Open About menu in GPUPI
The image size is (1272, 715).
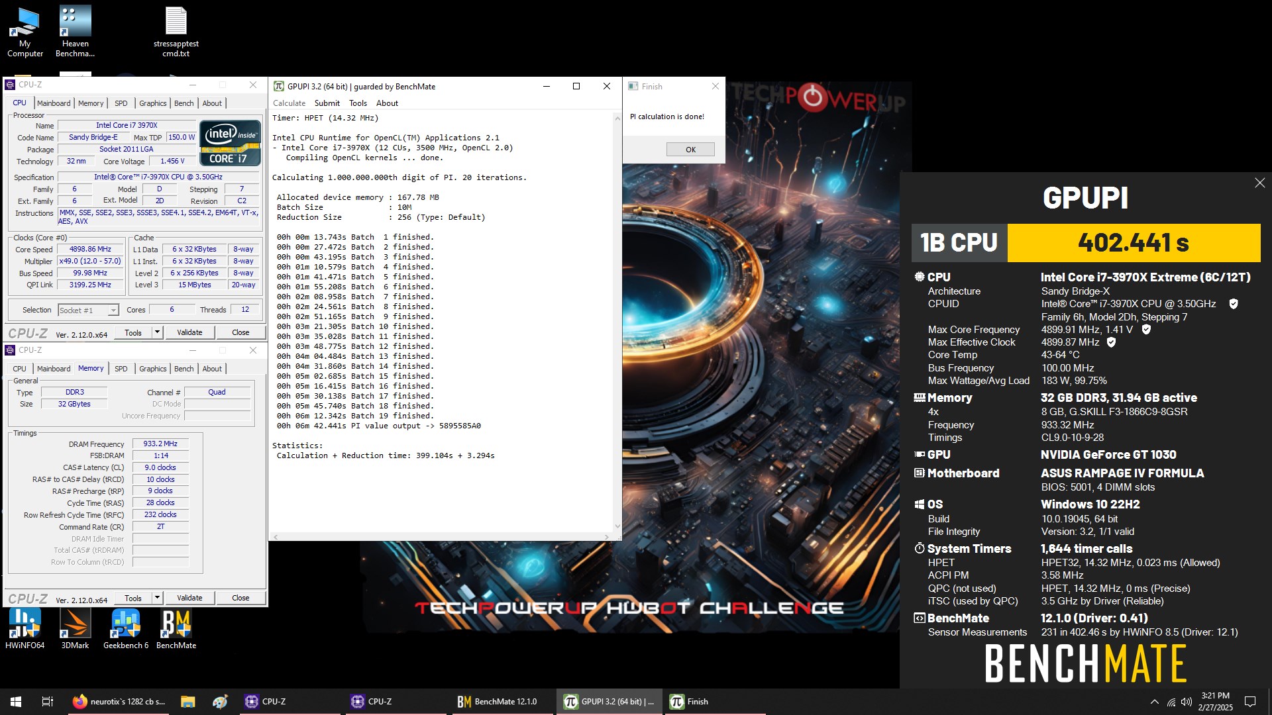click(387, 103)
